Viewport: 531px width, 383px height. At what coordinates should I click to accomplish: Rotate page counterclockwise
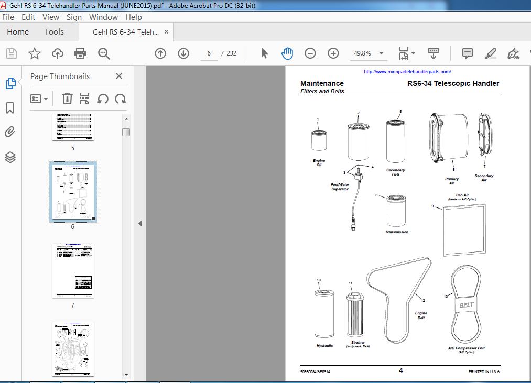coord(103,99)
